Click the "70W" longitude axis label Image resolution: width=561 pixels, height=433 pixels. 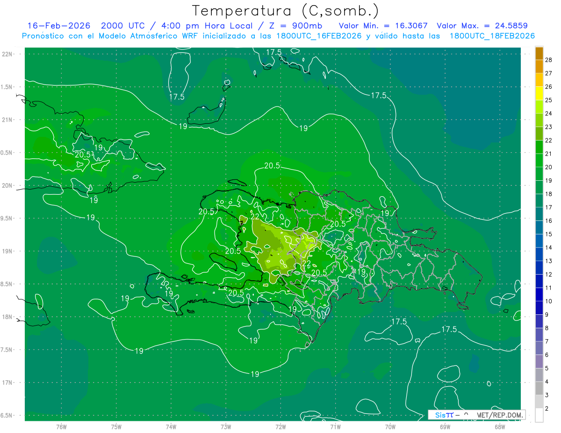coord(390,427)
